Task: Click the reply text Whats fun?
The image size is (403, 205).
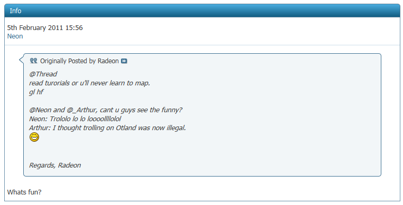Action: pos(24,192)
